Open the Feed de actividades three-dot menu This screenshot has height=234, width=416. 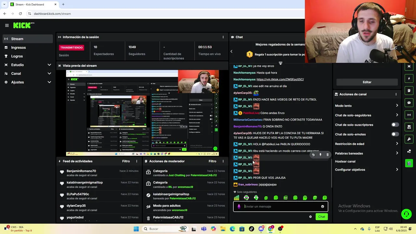[136, 161]
